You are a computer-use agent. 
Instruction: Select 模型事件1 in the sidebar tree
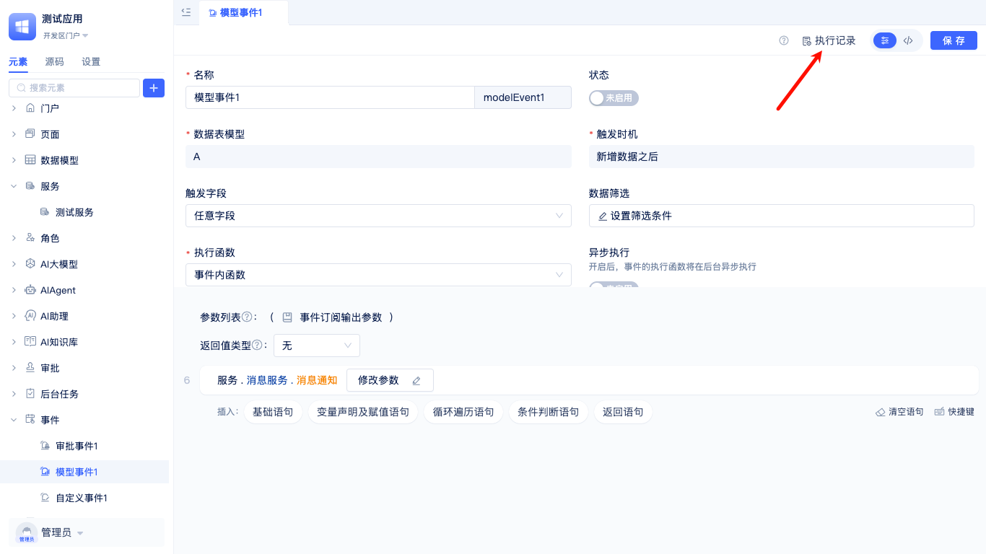84,472
